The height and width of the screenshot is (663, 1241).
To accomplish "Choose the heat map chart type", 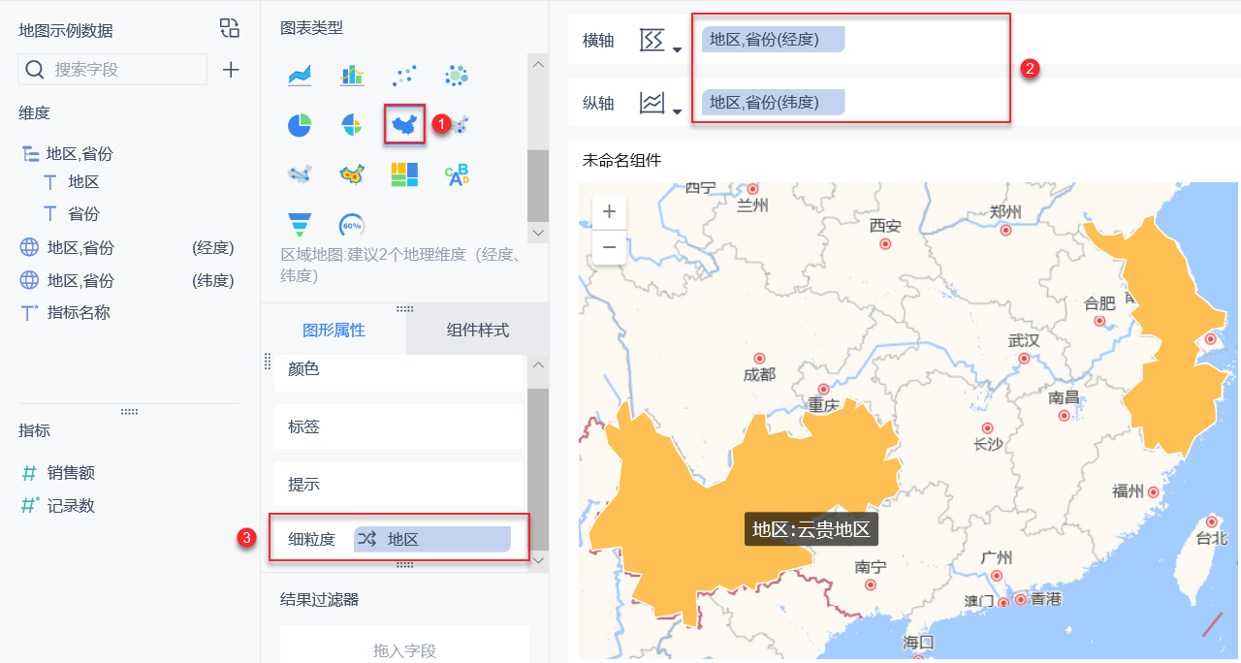I will pyautogui.click(x=352, y=174).
